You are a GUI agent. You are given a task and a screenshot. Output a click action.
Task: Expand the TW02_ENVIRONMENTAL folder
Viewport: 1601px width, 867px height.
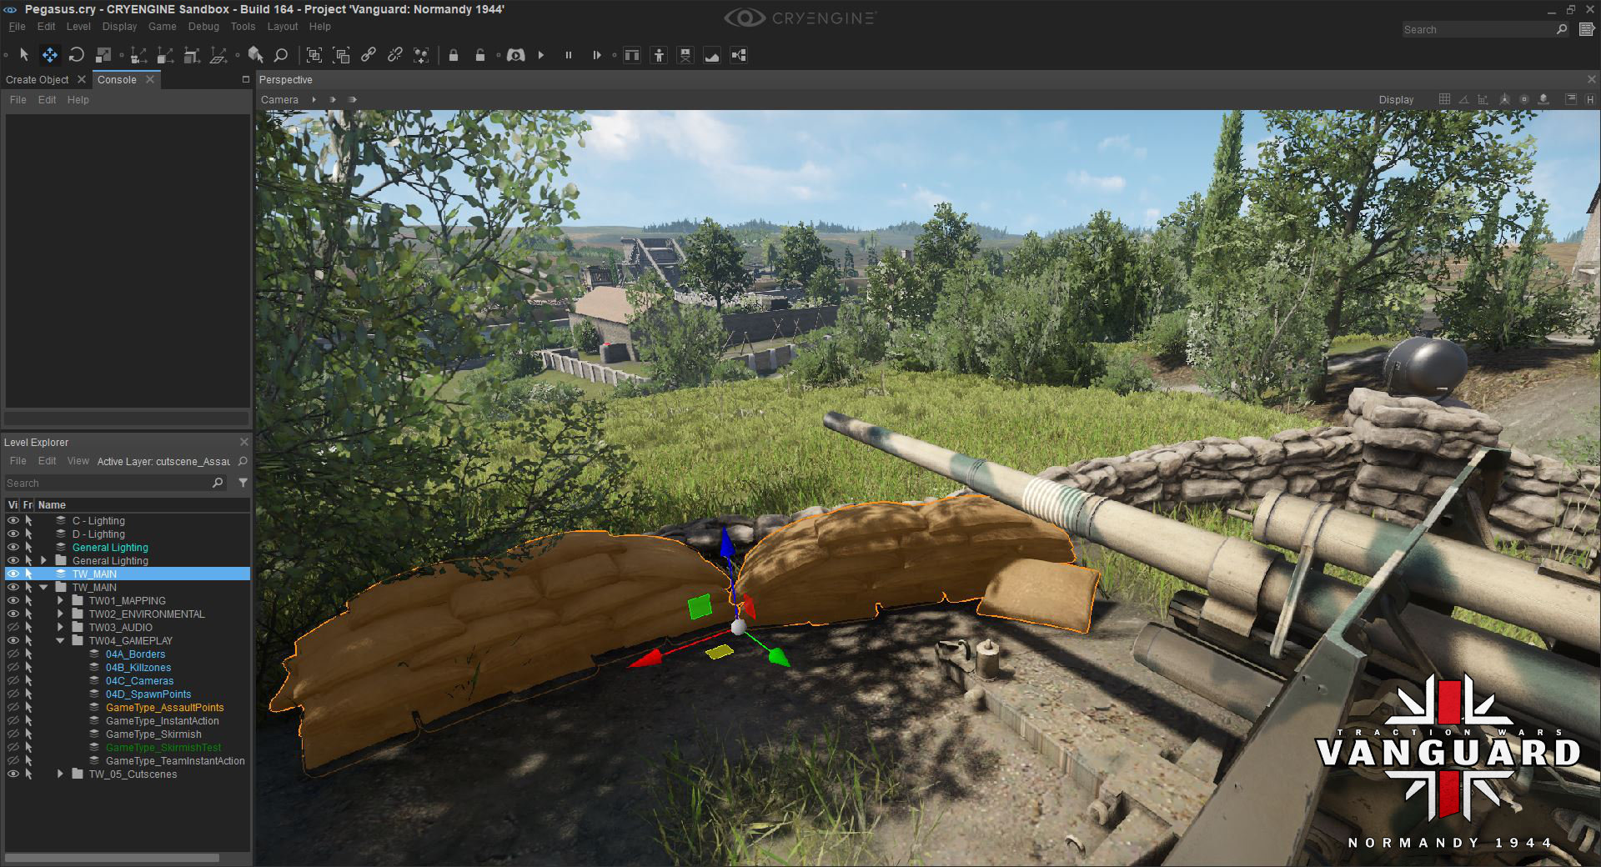[60, 614]
